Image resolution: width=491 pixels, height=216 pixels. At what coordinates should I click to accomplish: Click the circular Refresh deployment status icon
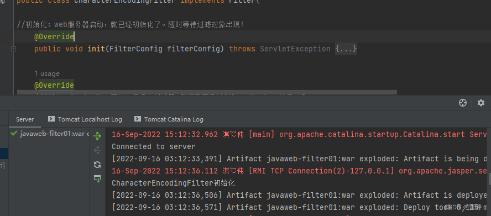click(x=97, y=165)
